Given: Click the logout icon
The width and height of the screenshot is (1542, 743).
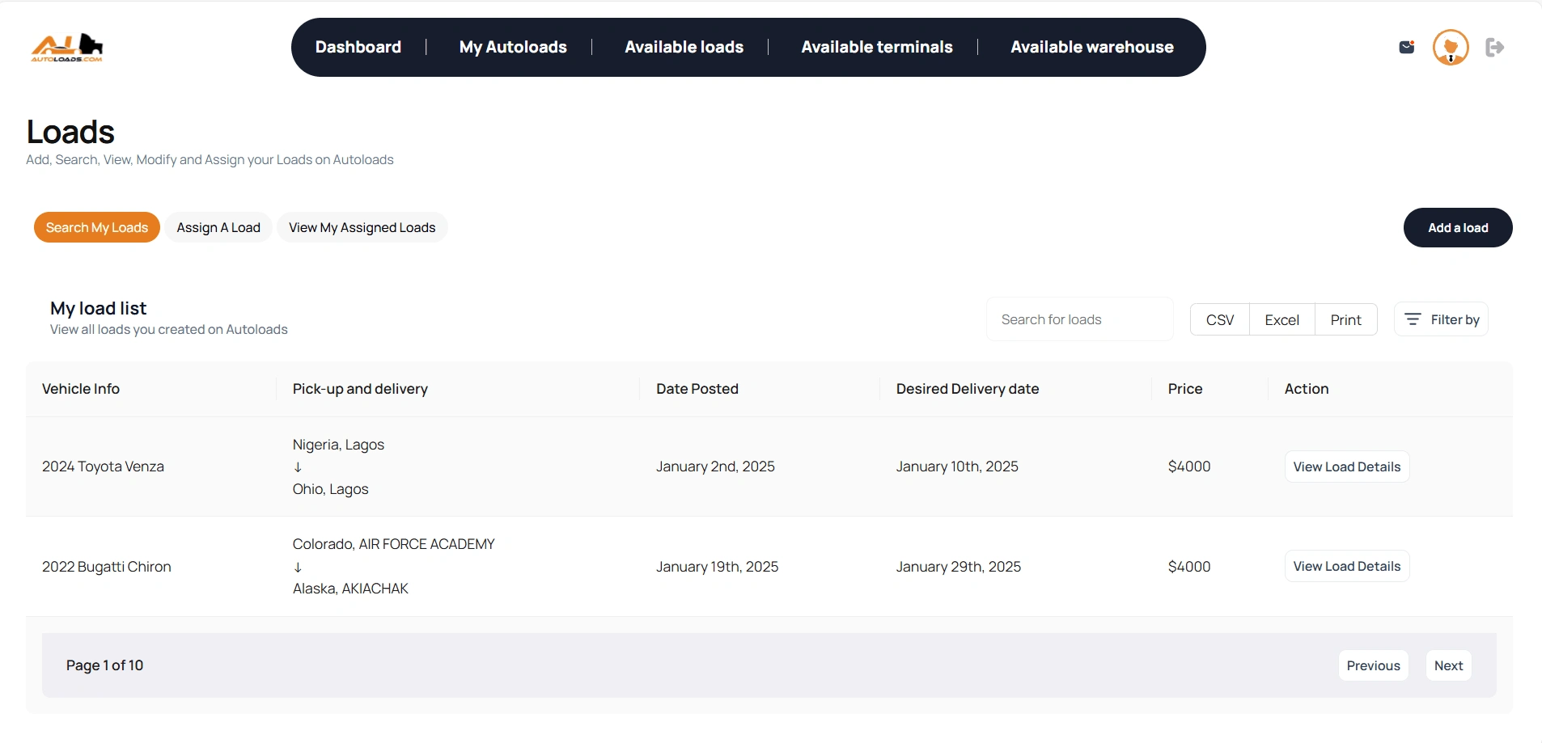Looking at the screenshot, I should pos(1494,47).
